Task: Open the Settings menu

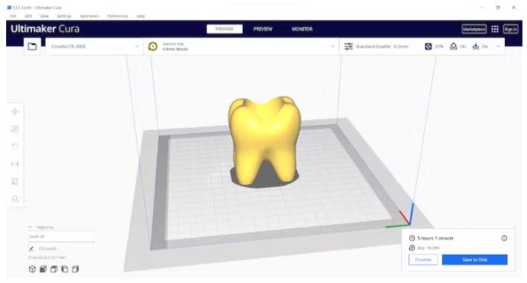Action: tap(64, 16)
